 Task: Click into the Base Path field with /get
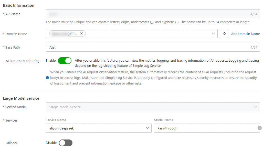click(153, 47)
